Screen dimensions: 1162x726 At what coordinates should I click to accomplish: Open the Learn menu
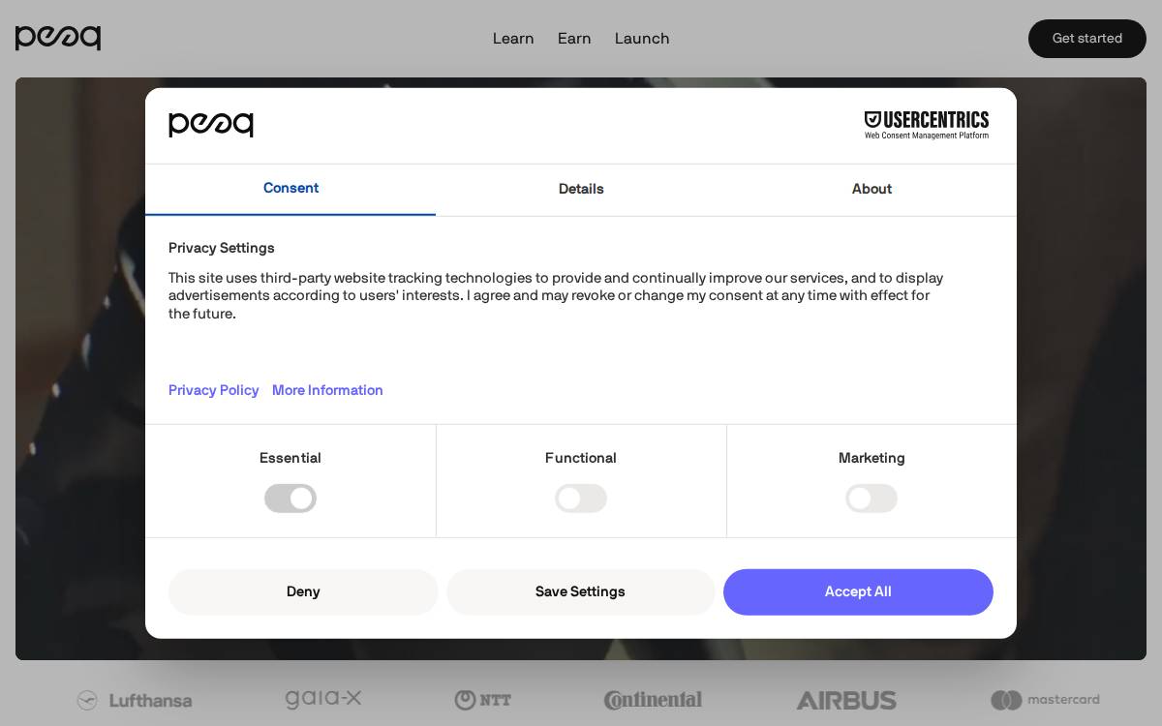[513, 39]
